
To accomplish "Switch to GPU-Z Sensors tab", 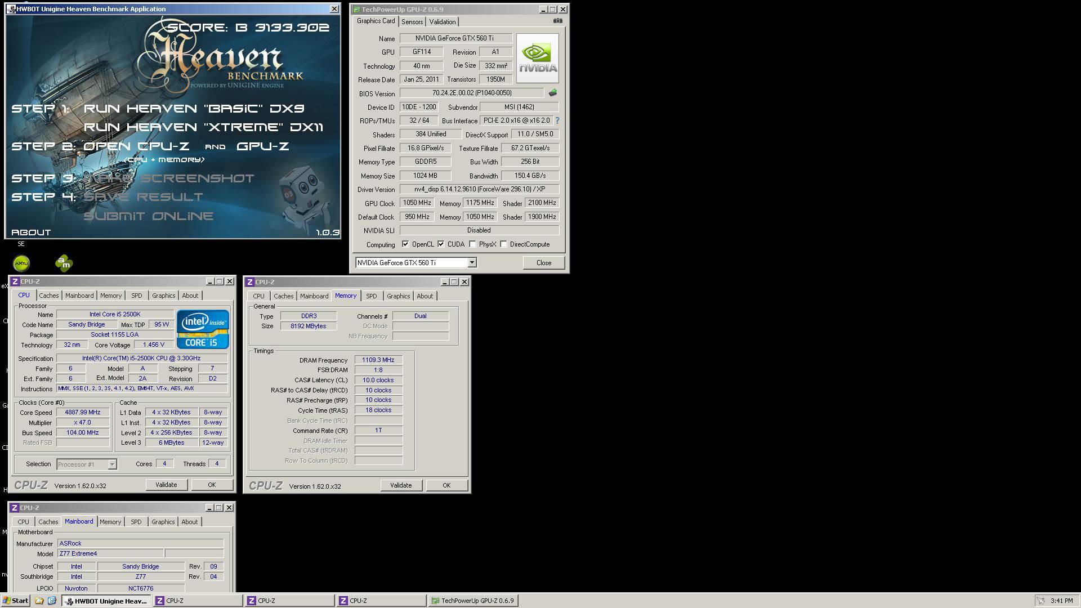I will [412, 22].
